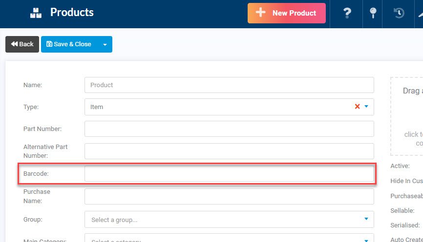Click the Active label
Viewport: 423px width, 242px height.
point(400,166)
